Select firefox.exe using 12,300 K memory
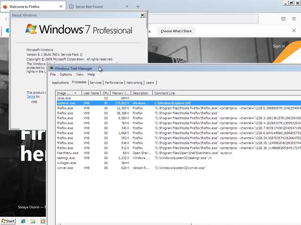The image size is (301, 225). 178,108
